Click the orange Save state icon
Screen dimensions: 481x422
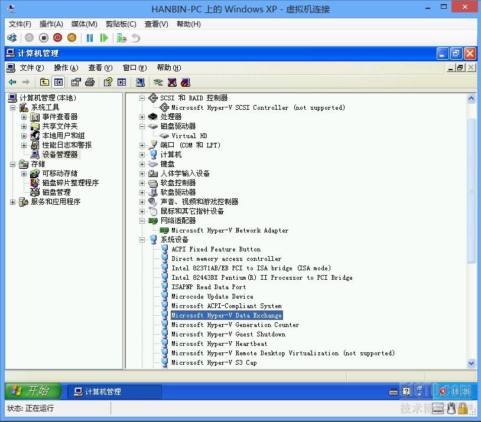[x=71, y=38]
